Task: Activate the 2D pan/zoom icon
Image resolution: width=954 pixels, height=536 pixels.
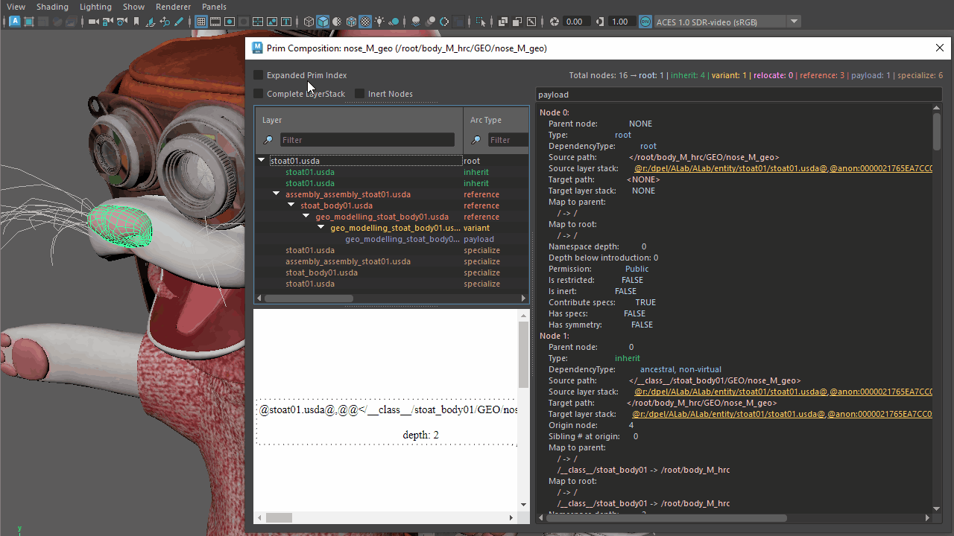Action: [164, 22]
